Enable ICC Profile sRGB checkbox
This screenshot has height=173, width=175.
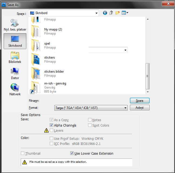(51, 144)
